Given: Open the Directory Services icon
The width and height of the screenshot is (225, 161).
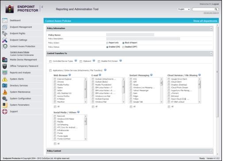Looking at the screenshot, I should [x=5, y=85].
